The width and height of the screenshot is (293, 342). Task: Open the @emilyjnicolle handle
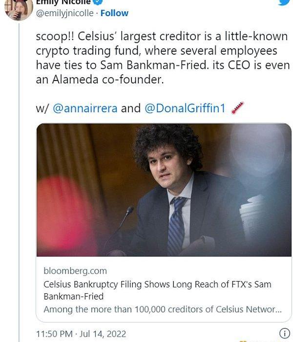65,13
